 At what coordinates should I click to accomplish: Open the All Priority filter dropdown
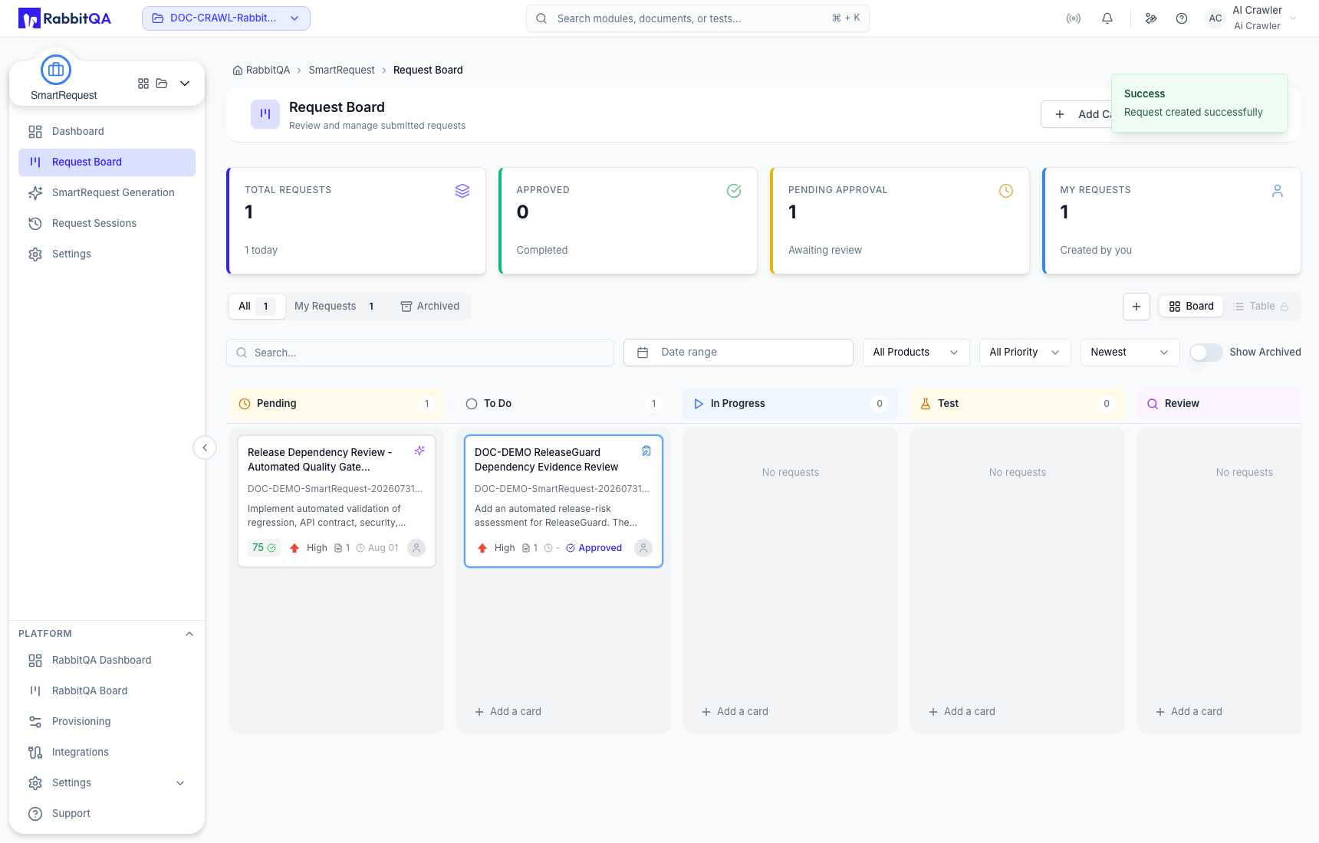click(x=1025, y=353)
